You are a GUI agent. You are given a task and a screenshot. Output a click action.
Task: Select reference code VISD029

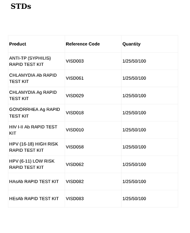coord(75,96)
